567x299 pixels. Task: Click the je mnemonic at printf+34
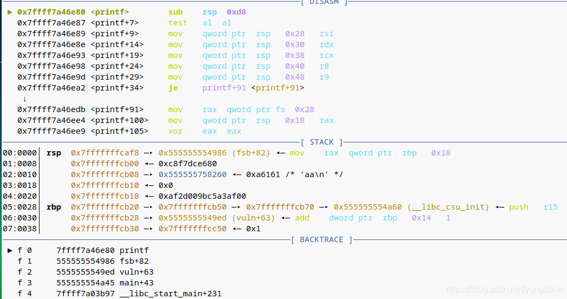173,88
